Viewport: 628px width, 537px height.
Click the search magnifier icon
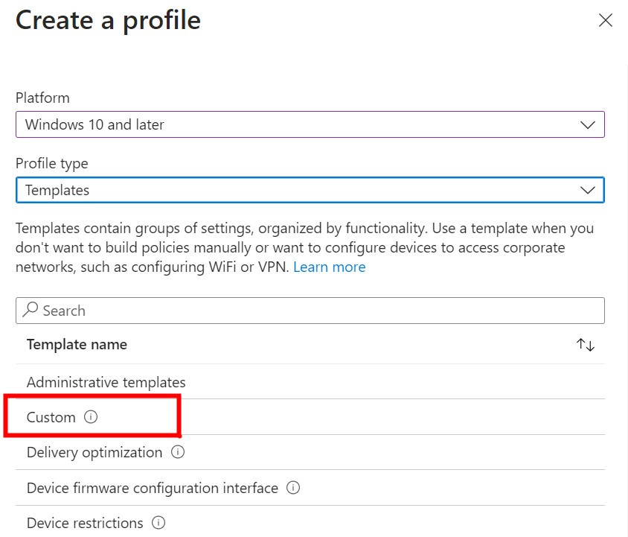pos(31,310)
